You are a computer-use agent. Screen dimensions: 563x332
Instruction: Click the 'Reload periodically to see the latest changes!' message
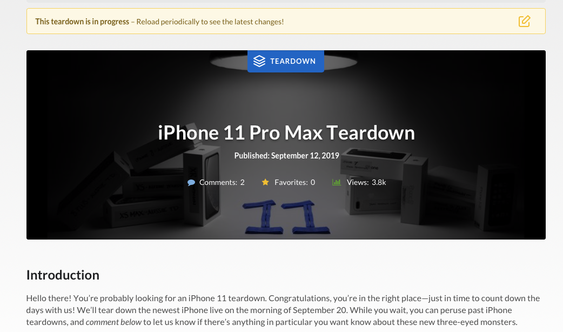tap(210, 22)
